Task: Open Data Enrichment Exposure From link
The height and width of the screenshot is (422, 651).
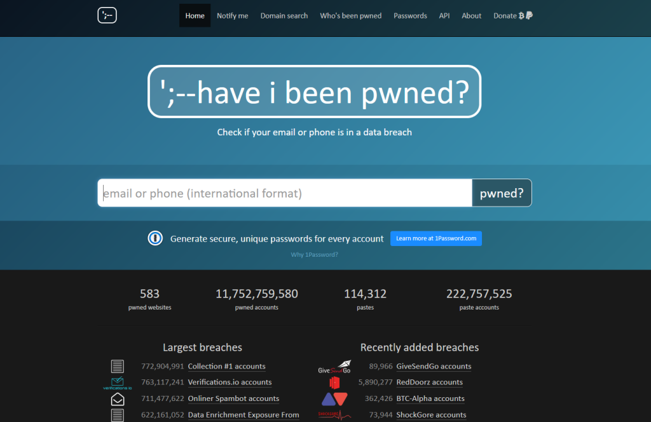Action: pyautogui.click(x=243, y=414)
